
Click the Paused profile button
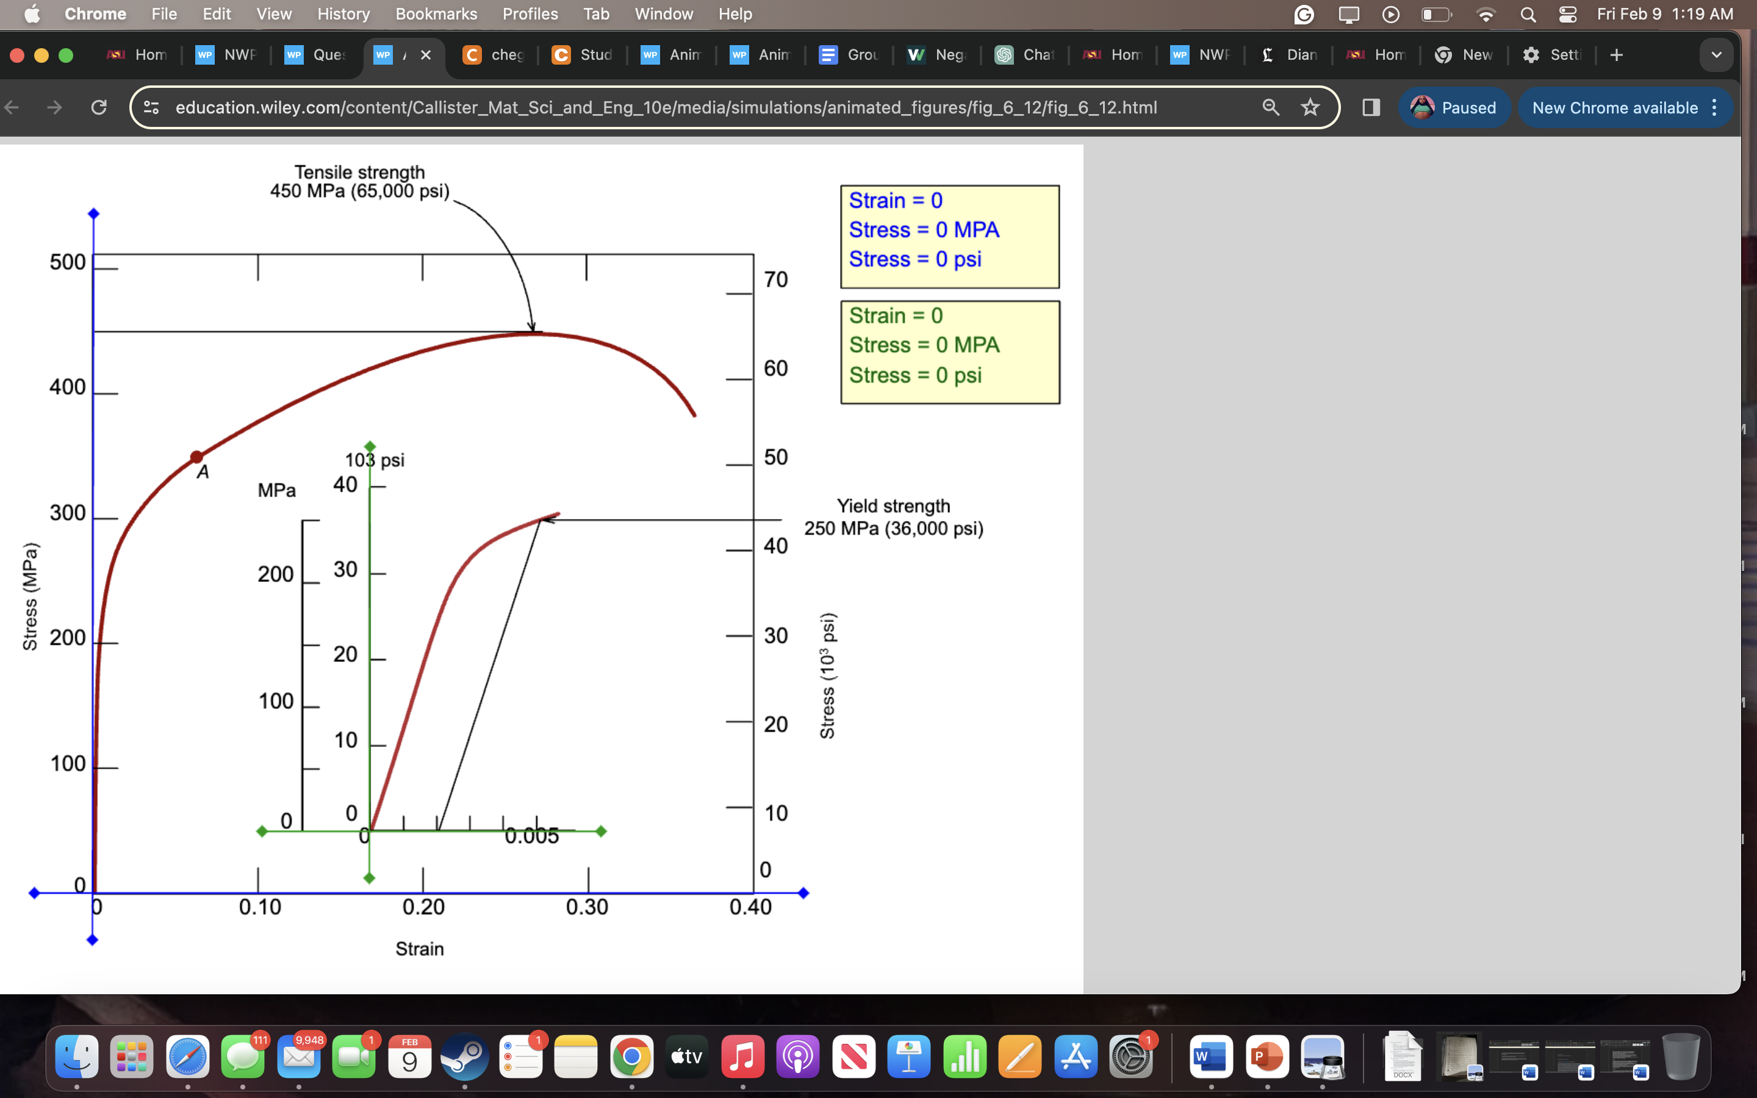click(x=1454, y=107)
